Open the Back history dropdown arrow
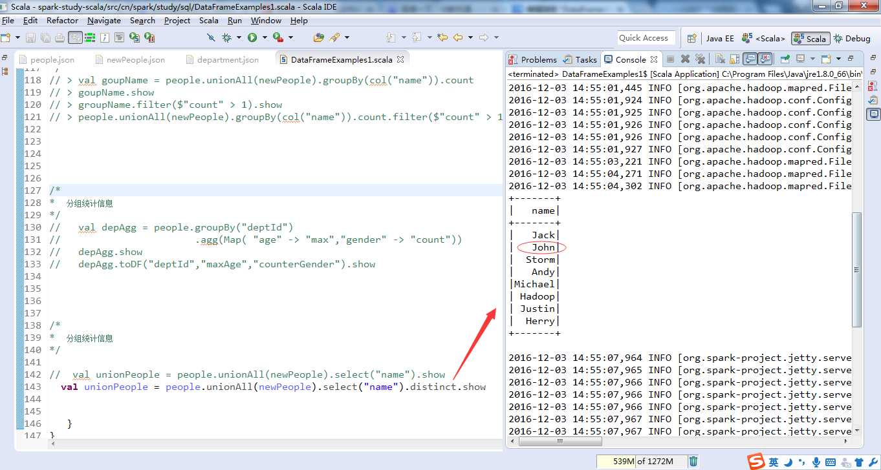 click(x=470, y=37)
